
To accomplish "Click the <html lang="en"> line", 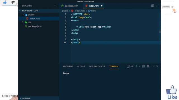I will 81,17.
